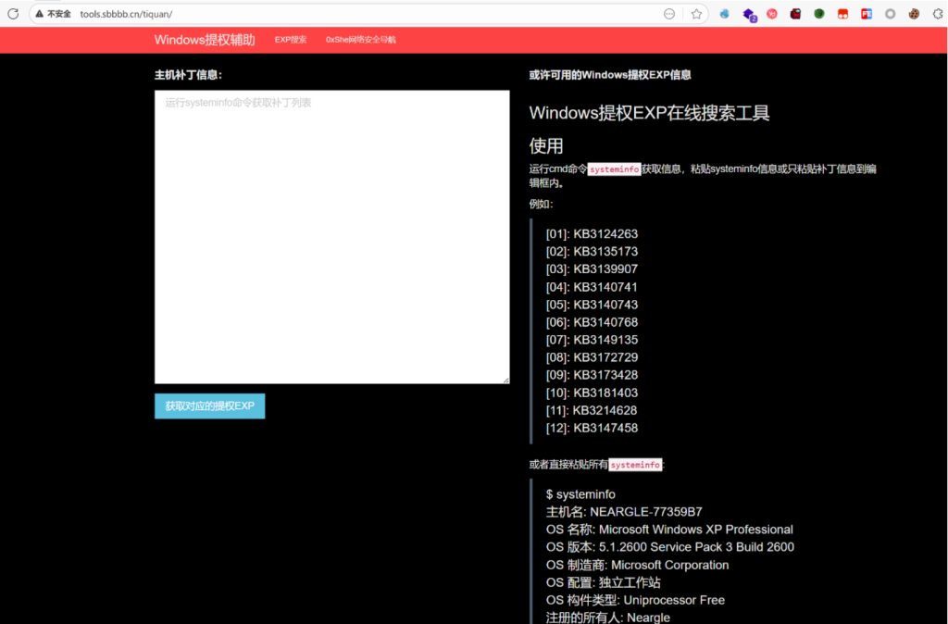Open the gray ring extension icon

click(890, 14)
